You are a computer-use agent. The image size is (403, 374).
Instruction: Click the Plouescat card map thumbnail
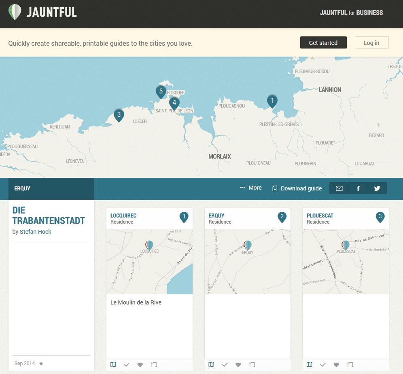point(346,262)
